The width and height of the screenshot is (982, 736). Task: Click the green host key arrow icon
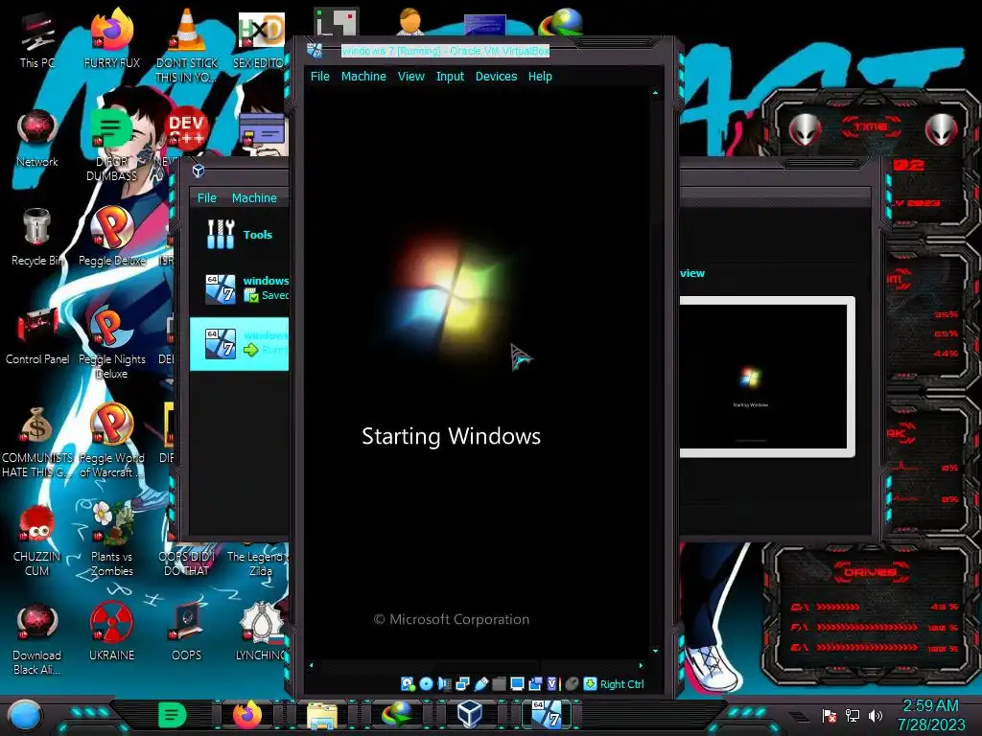pyautogui.click(x=590, y=684)
